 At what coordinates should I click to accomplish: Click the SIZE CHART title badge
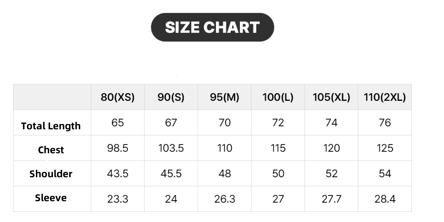coord(212,27)
